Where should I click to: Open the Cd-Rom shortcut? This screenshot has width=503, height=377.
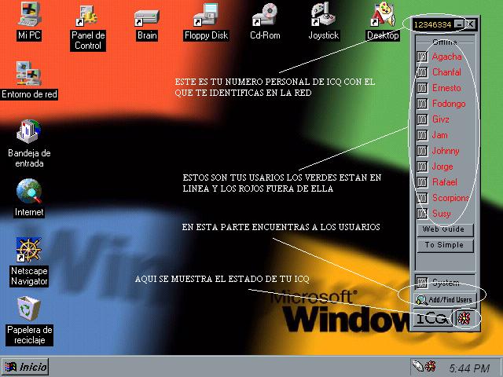tap(265, 15)
